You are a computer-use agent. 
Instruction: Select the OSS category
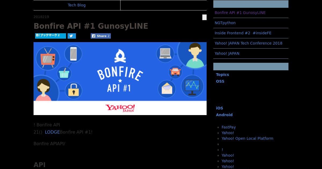pos(220,81)
